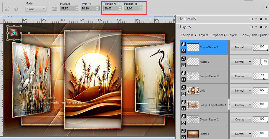Click the Pivot Y value field
Viewport: 269px width, 139px height.
pos(88,9)
